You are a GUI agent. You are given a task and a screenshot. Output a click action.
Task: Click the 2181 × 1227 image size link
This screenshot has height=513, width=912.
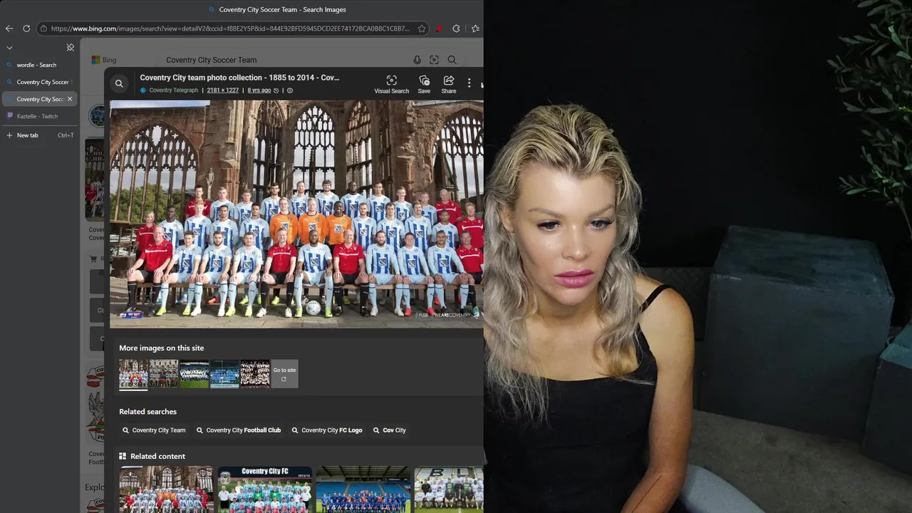(222, 90)
